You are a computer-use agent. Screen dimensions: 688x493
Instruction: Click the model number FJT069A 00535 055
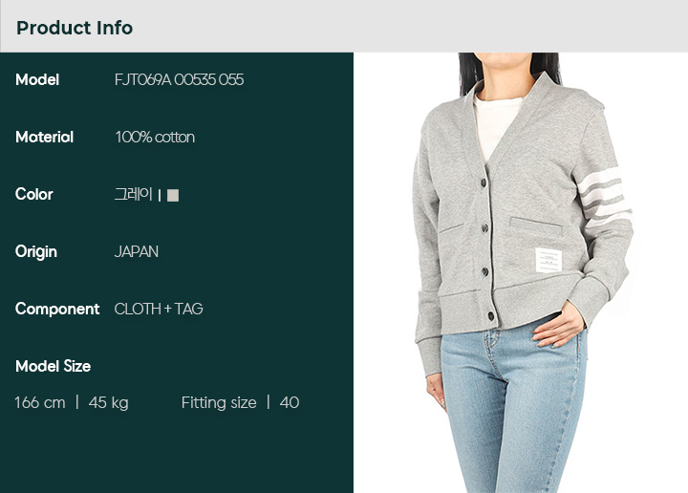[179, 80]
